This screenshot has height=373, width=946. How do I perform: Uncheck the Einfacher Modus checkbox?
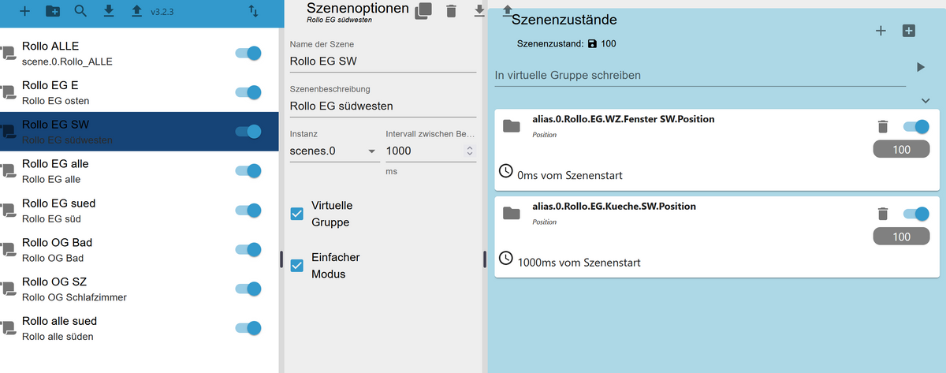click(x=297, y=266)
